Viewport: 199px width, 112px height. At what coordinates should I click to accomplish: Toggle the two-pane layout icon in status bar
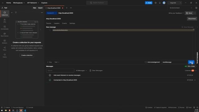(x=194, y=107)
